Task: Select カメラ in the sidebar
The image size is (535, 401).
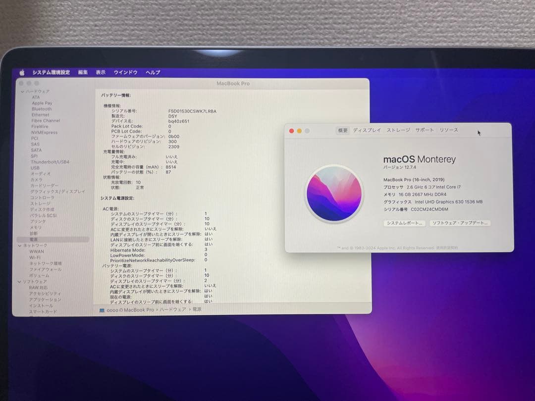Action: click(x=37, y=180)
